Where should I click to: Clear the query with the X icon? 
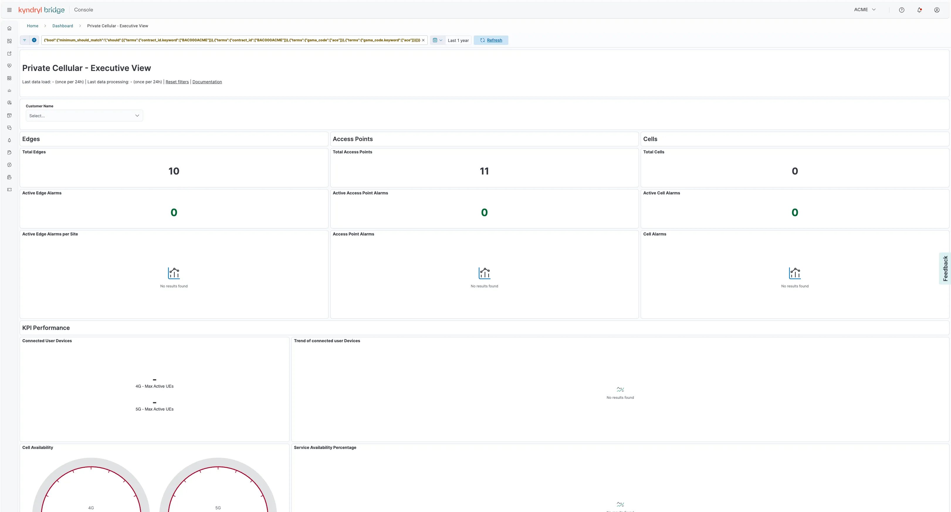click(x=424, y=40)
